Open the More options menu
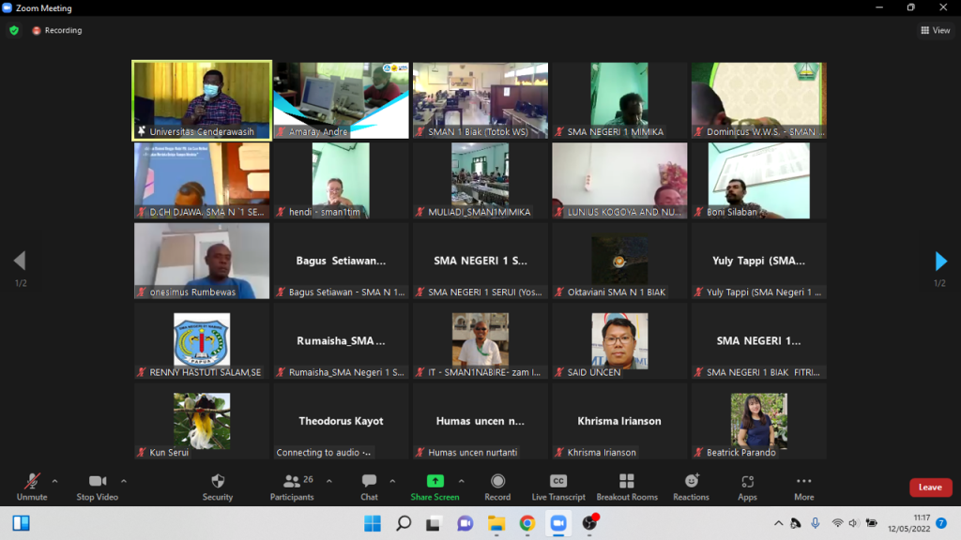 pos(804,487)
